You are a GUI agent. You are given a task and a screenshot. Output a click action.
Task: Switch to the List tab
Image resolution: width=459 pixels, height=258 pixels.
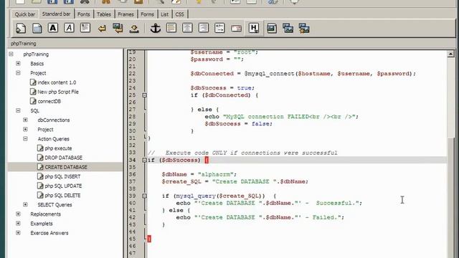coord(164,14)
